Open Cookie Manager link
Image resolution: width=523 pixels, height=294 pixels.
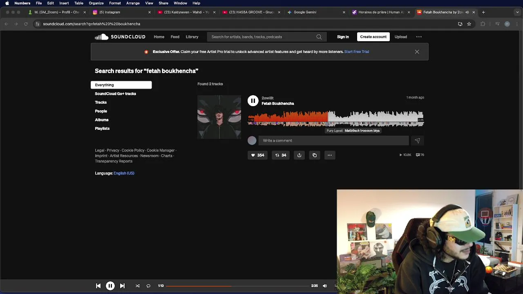(x=161, y=150)
